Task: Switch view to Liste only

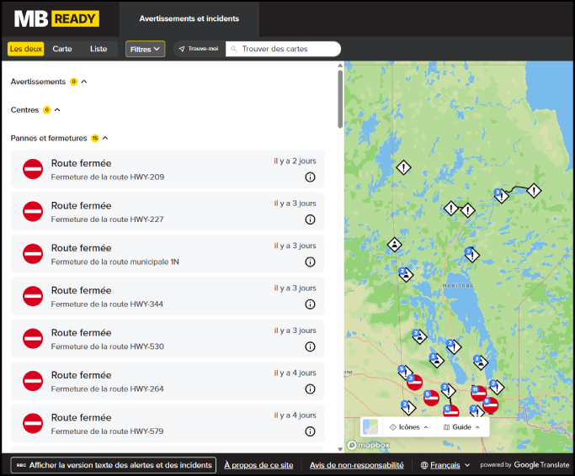Action: (98, 49)
